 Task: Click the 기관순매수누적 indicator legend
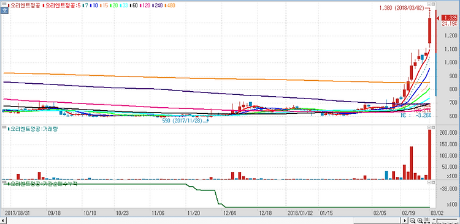tap(43, 184)
